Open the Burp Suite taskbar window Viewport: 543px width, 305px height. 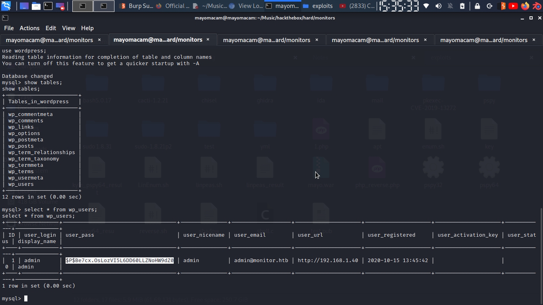coord(136,6)
